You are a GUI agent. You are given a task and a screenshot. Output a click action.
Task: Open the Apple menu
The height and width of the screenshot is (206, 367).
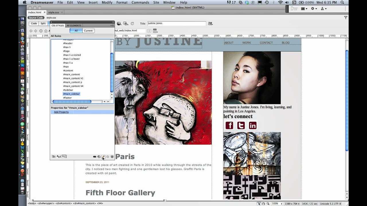point(24,3)
